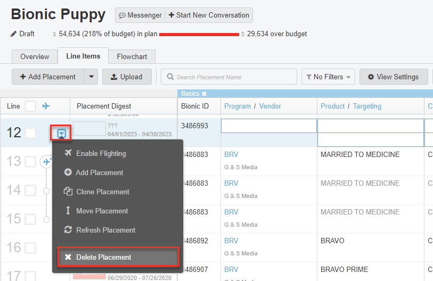Select Enable Flighting from context menu
This screenshot has width=433, height=281.
tap(101, 153)
